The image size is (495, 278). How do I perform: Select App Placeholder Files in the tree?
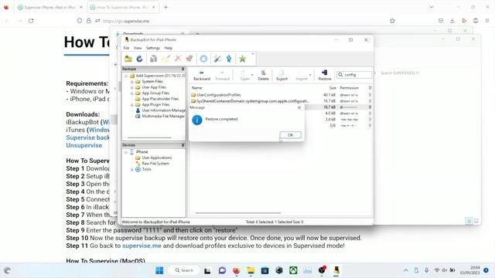point(160,99)
